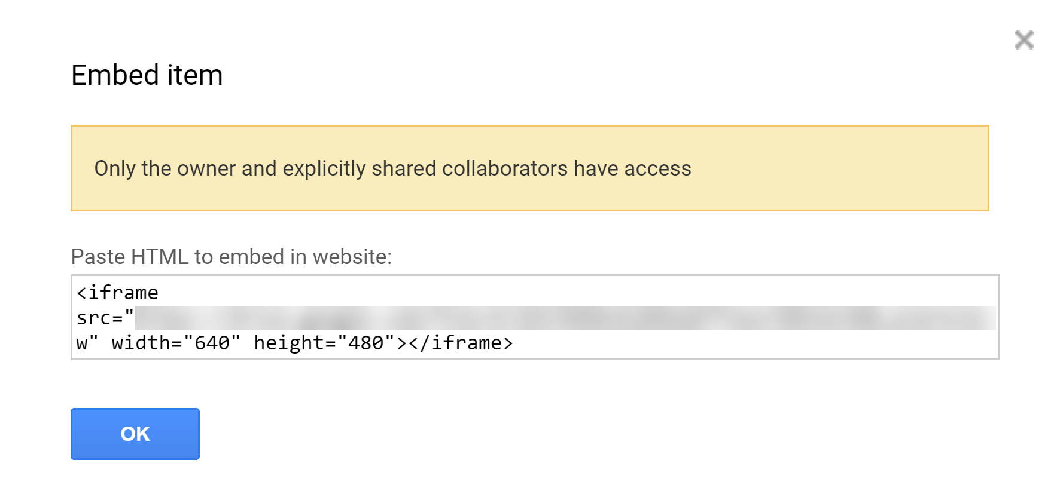This screenshot has width=1057, height=503.
Task: Click the word "HTML" in the label
Action: [x=160, y=257]
